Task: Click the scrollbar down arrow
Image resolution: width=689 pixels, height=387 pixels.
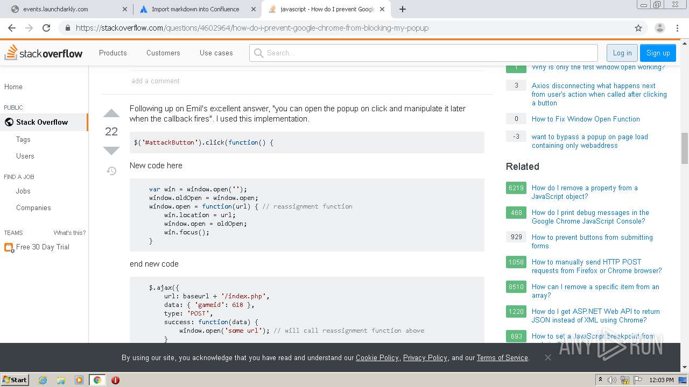Action: [685, 367]
